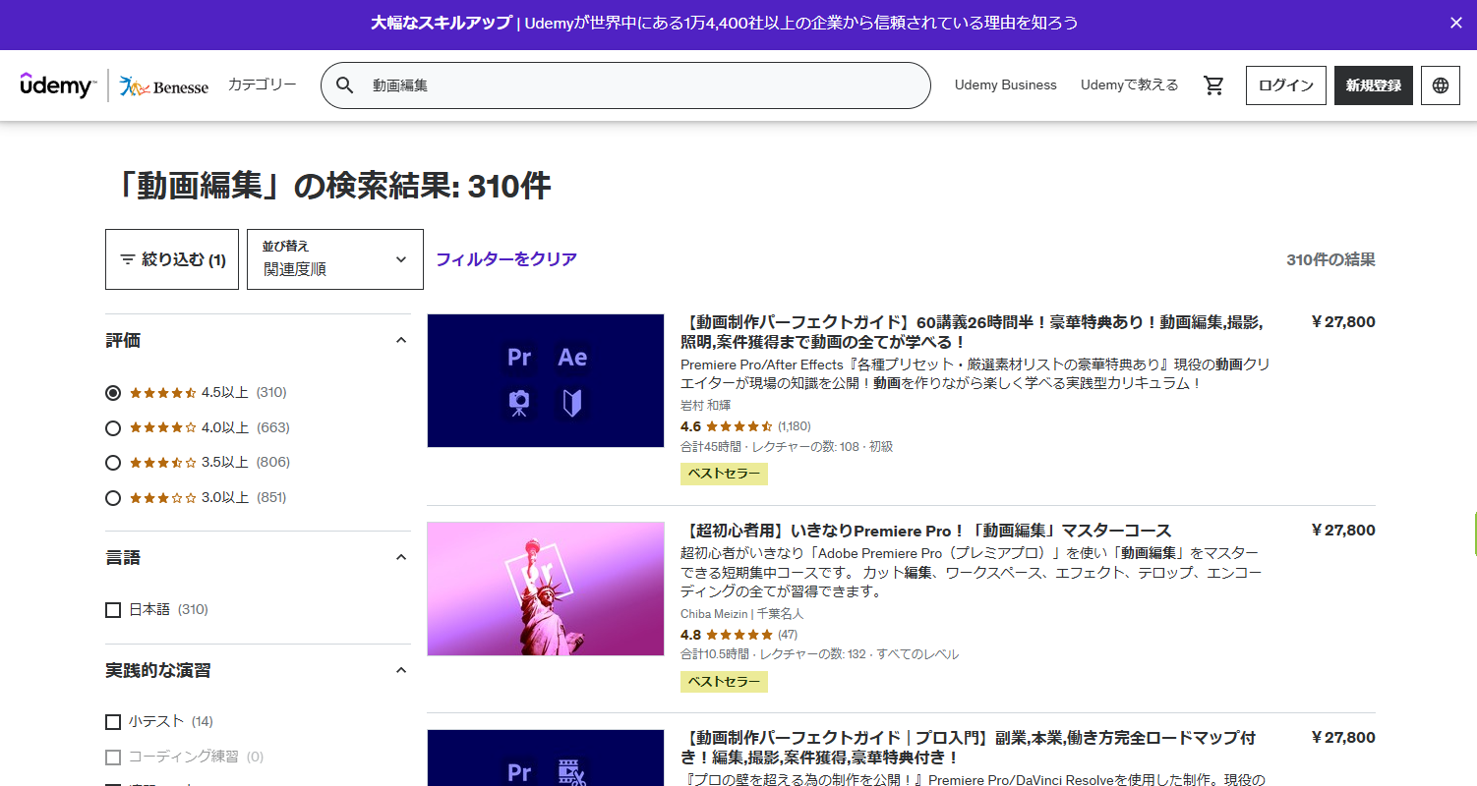Image resolution: width=1477 pixels, height=786 pixels.
Task: Click the Benesse logo
Action: pos(164,86)
